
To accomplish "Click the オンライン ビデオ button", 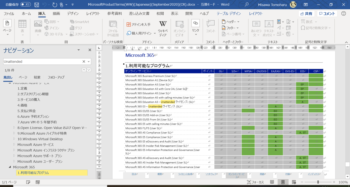I will click(x=179, y=29).
